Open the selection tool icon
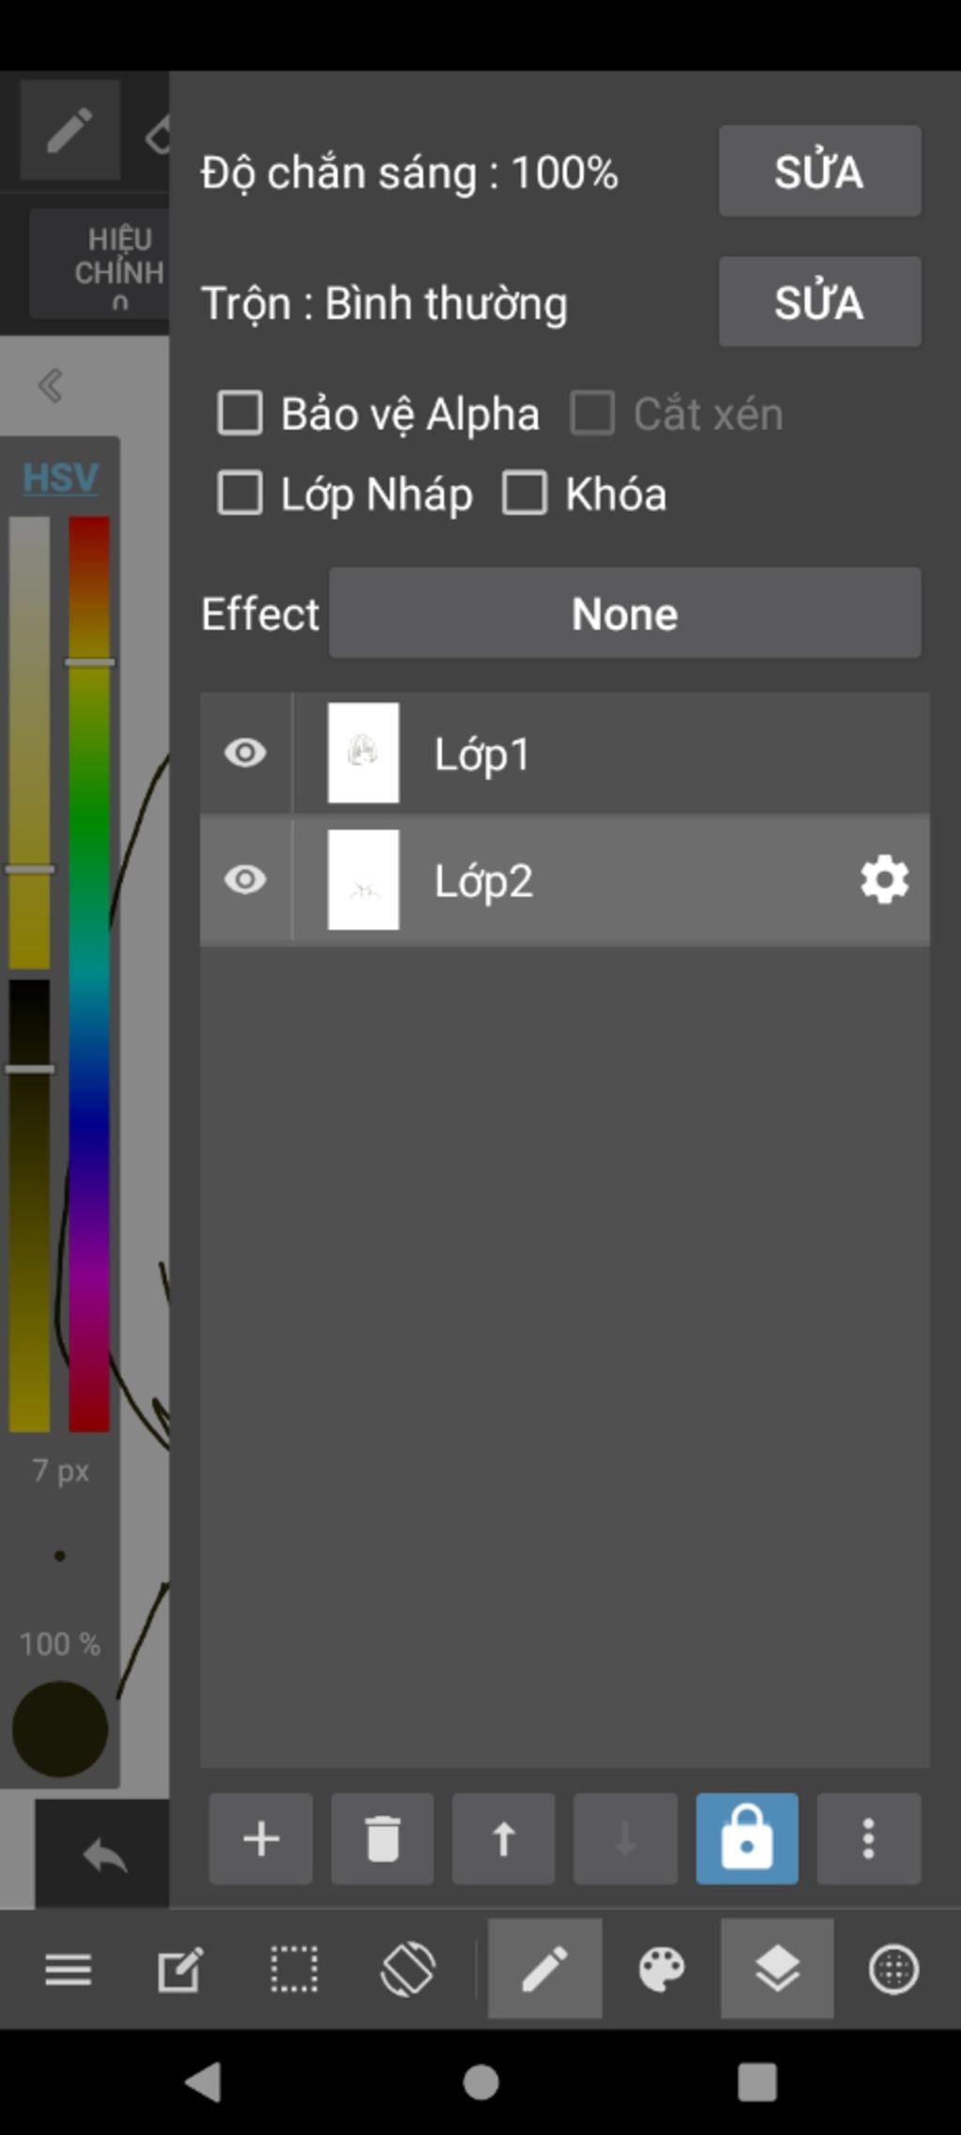This screenshot has width=961, height=2135. [294, 1968]
